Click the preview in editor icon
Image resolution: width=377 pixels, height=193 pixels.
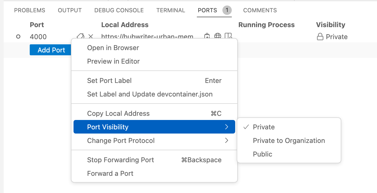(228, 36)
